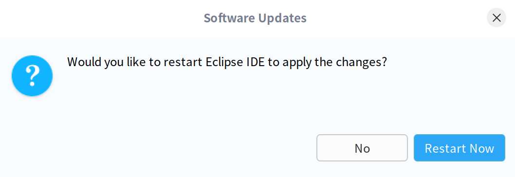The height and width of the screenshot is (177, 515).
Task: Click the question dialog icon beside the message
Action: (x=32, y=75)
